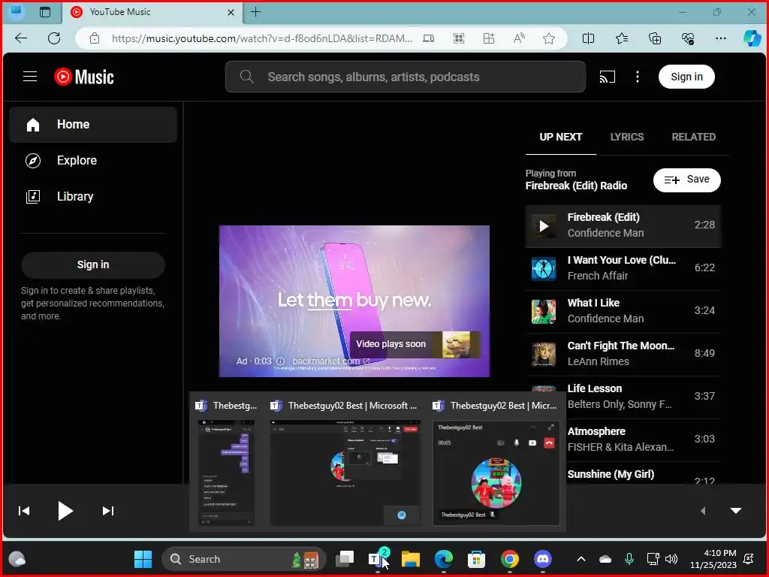The height and width of the screenshot is (577, 769).
Task: Open the Windows Start menu
Action: 143,559
